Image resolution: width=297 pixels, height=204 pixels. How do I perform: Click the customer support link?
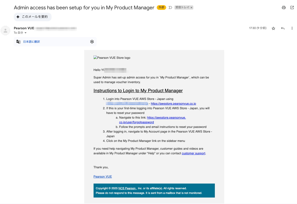point(193,153)
